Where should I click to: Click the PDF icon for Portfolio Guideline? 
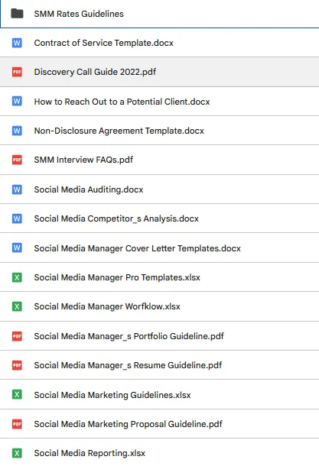[17, 336]
